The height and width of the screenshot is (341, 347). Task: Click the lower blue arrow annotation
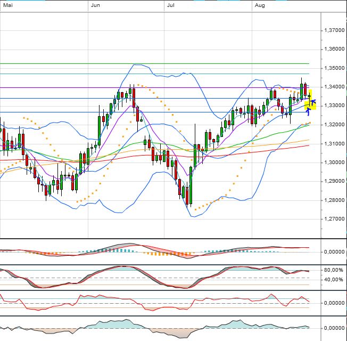click(x=308, y=111)
